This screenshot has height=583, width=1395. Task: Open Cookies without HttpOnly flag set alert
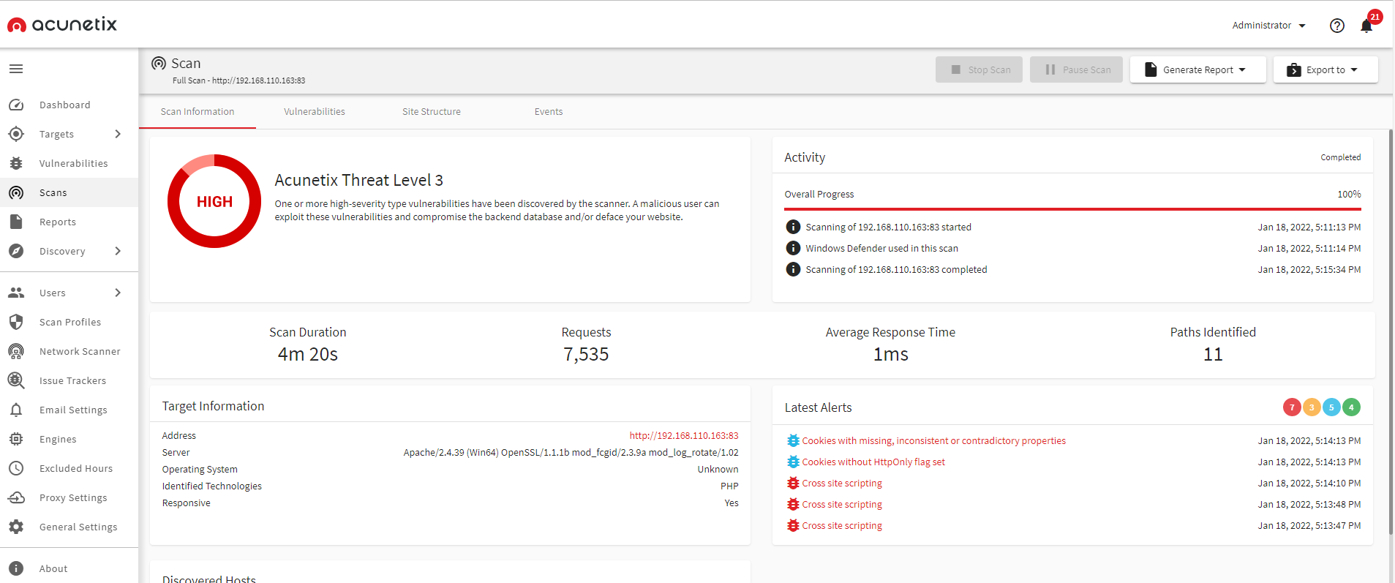(x=873, y=462)
